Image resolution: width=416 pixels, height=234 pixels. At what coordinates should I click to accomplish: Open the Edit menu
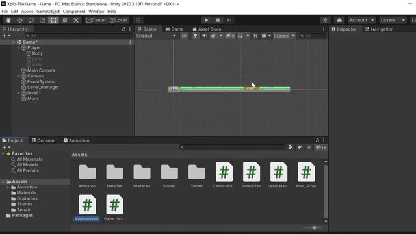click(14, 12)
